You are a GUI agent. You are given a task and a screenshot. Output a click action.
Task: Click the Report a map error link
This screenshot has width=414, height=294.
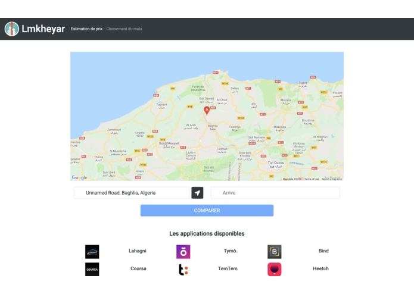332,179
